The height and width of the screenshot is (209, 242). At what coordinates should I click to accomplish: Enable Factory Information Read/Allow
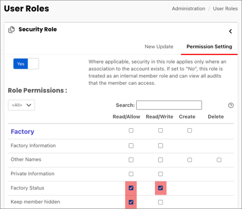tap(131, 146)
